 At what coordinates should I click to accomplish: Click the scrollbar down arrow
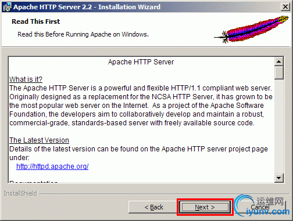tap(279, 178)
